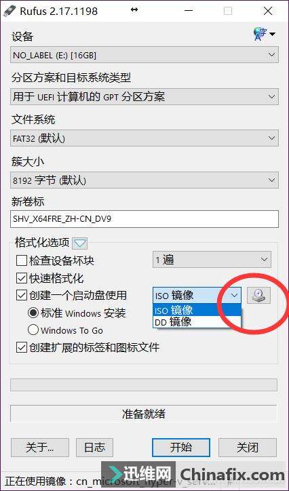Click the maximize window box icon
The width and height of the screenshot is (289, 491).
click(x=228, y=11)
